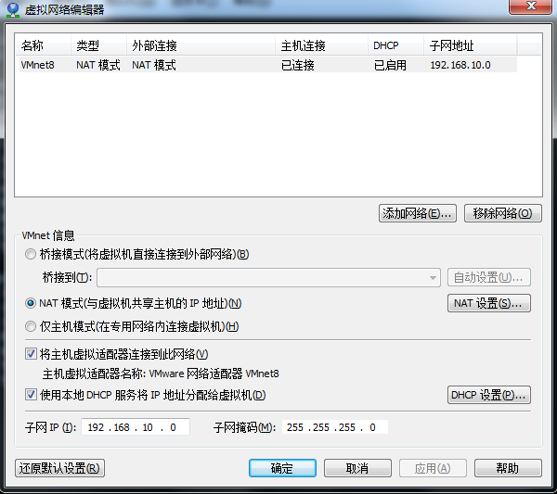Click 还原默认设置(R) button
This screenshot has height=494, width=557.
coord(59,468)
